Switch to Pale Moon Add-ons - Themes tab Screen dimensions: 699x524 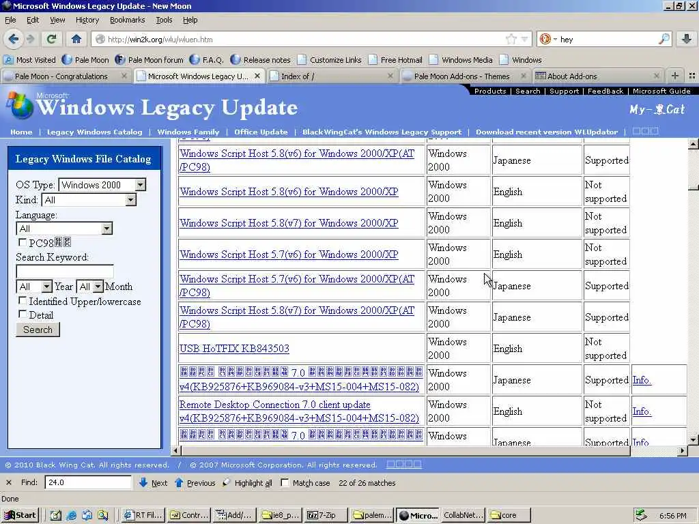(x=463, y=76)
